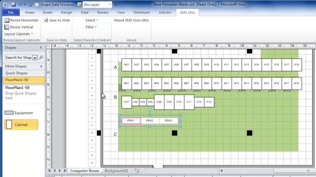Select the PDU1 shape
The width and height of the screenshot is (316, 177).
click(131, 120)
